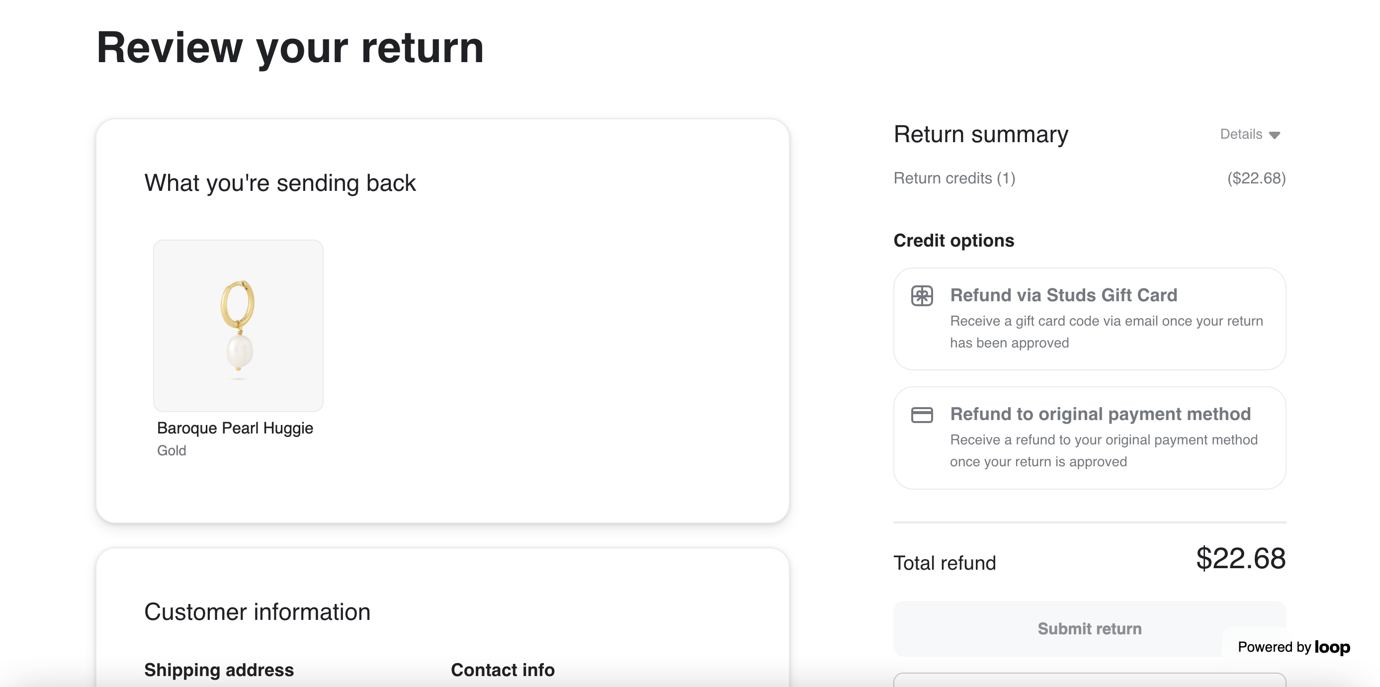
Task: Click the Total refund label
Action: [x=945, y=563]
